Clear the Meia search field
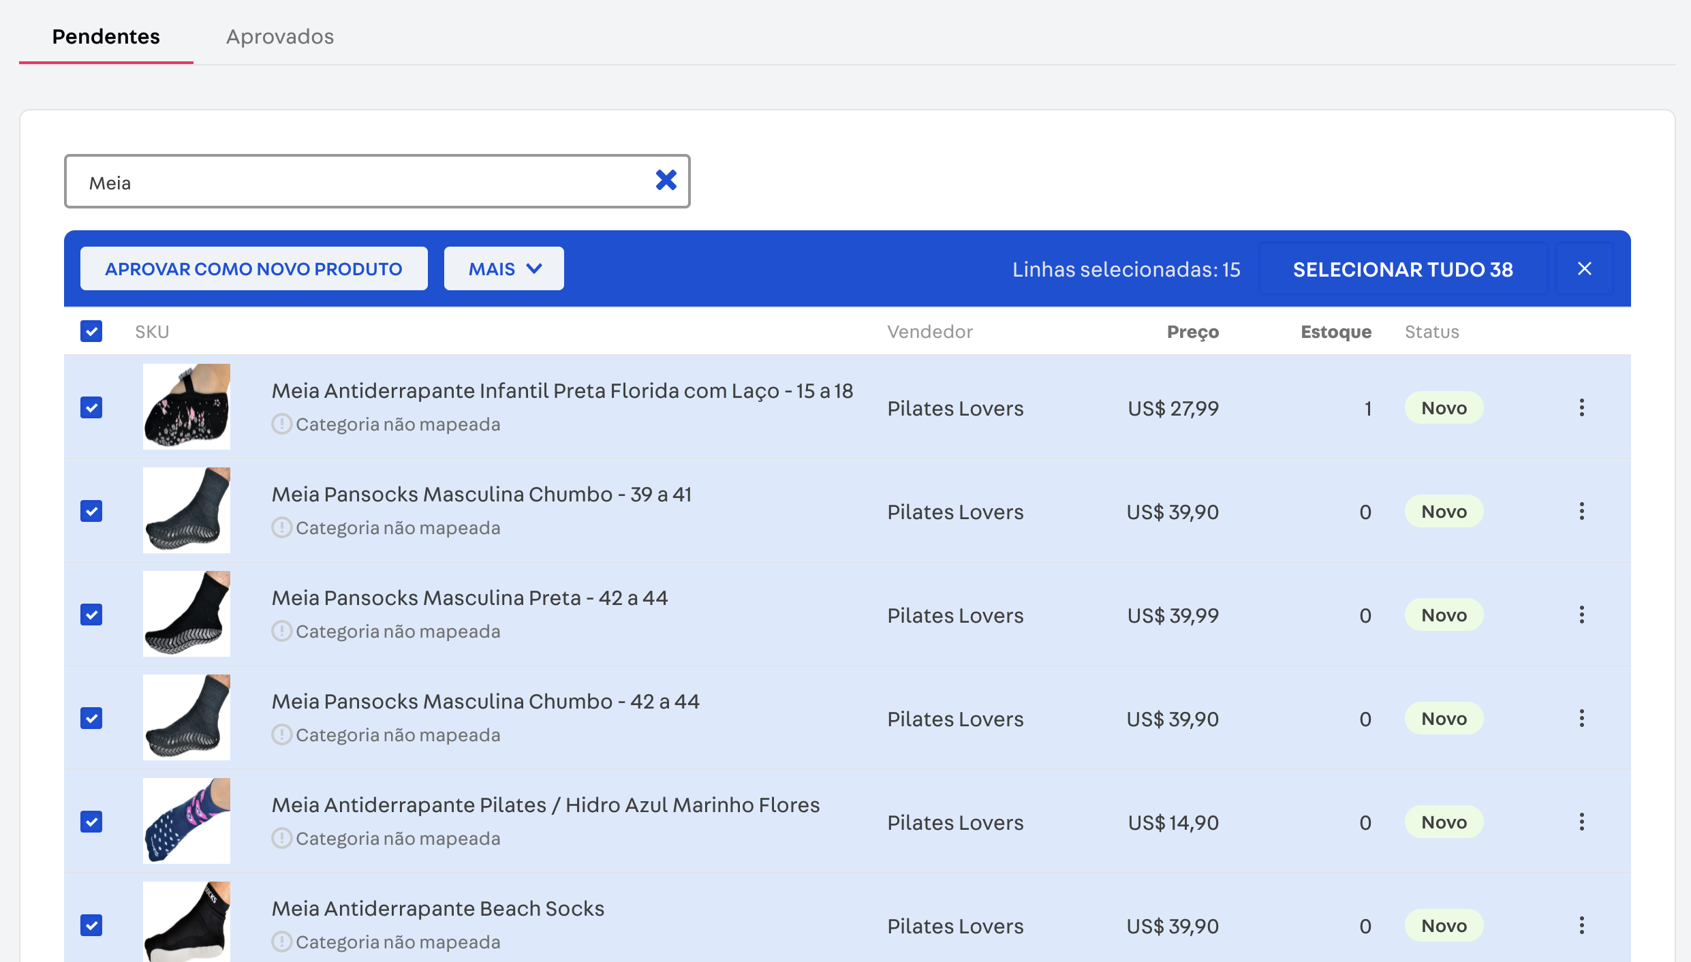 click(667, 180)
